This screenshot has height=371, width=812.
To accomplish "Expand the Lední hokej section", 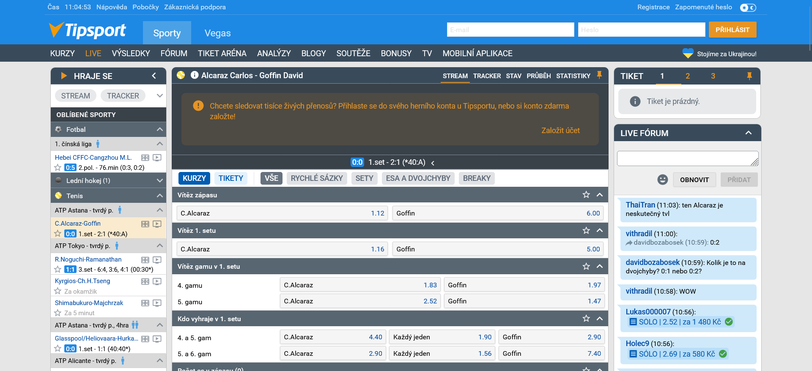I will pyautogui.click(x=159, y=180).
